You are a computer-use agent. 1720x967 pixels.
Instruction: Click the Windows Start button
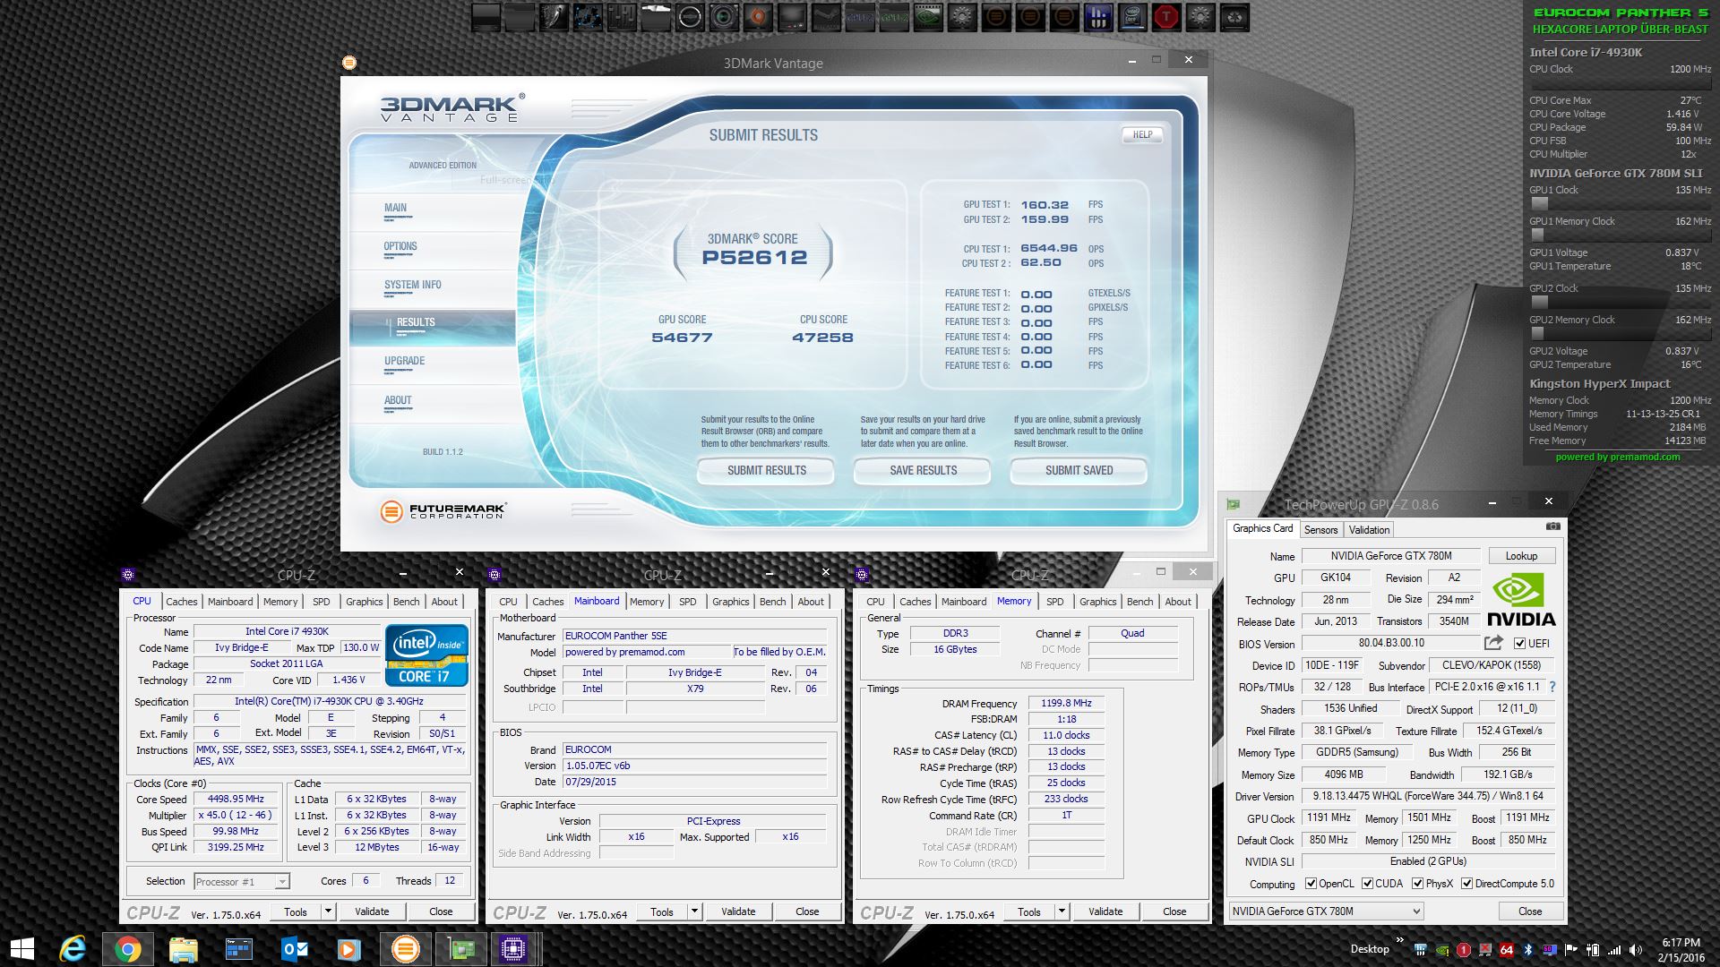[x=21, y=948]
